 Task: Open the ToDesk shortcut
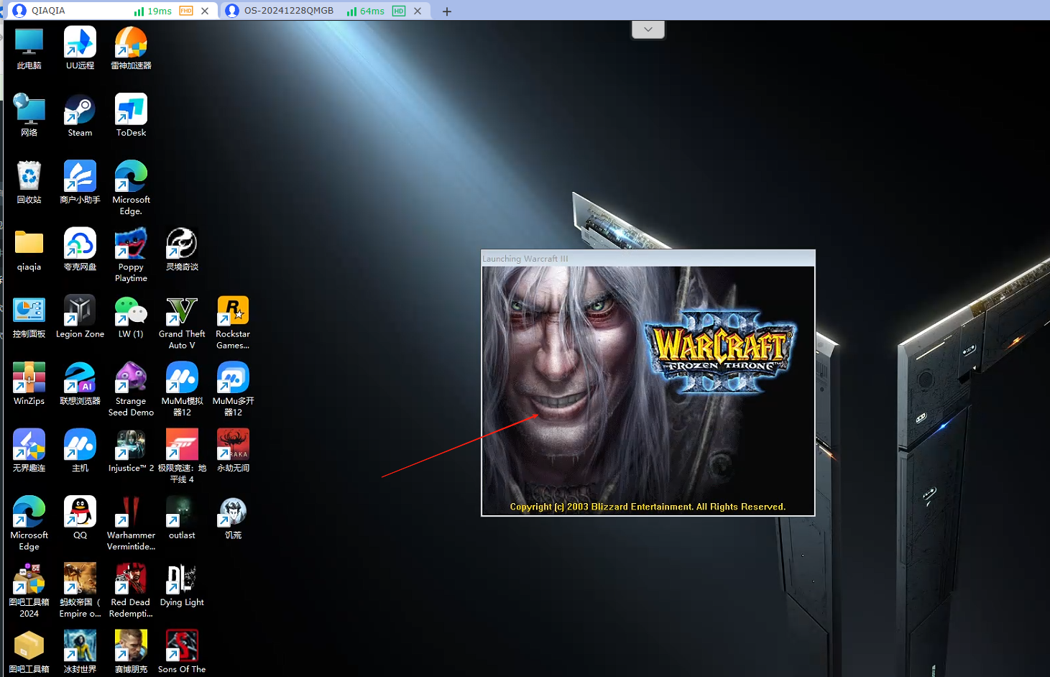pyautogui.click(x=131, y=115)
